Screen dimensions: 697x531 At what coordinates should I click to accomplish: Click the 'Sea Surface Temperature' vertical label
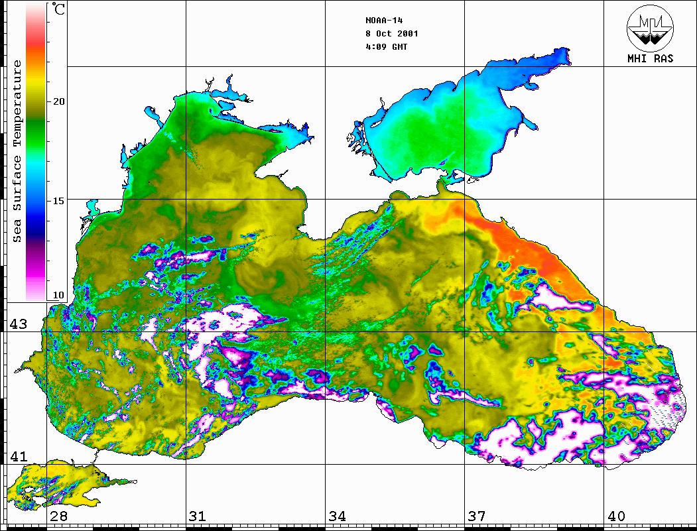pos(17,151)
